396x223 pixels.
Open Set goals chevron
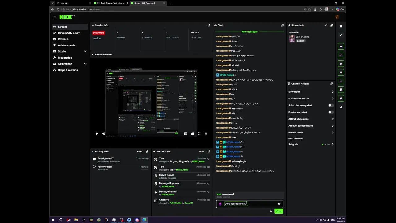coord(333,144)
